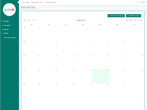Select May 7 day cell

[x=66, y=48]
